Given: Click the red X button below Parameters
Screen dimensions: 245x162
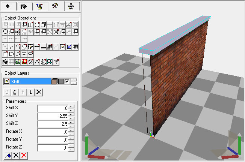Looking at the screenshot, I should [x=24, y=155].
